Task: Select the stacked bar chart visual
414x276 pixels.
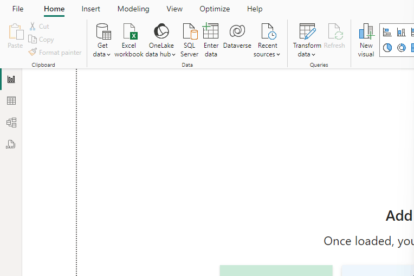Action: 387,33
